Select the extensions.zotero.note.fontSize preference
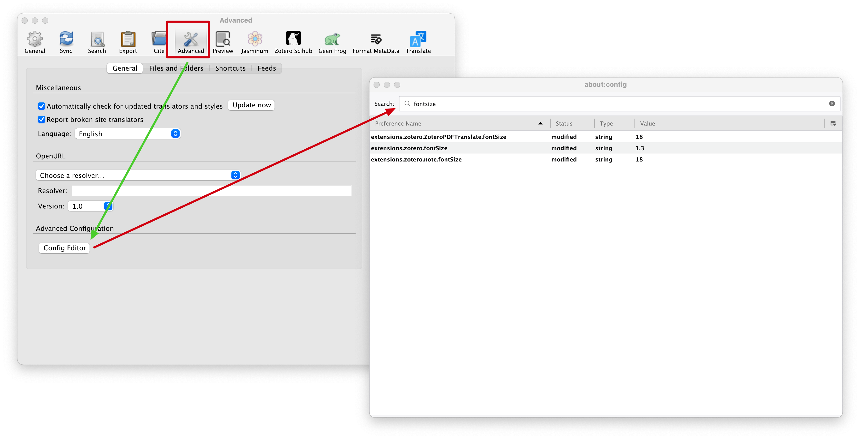This screenshot has height=439, width=860. (x=605, y=160)
